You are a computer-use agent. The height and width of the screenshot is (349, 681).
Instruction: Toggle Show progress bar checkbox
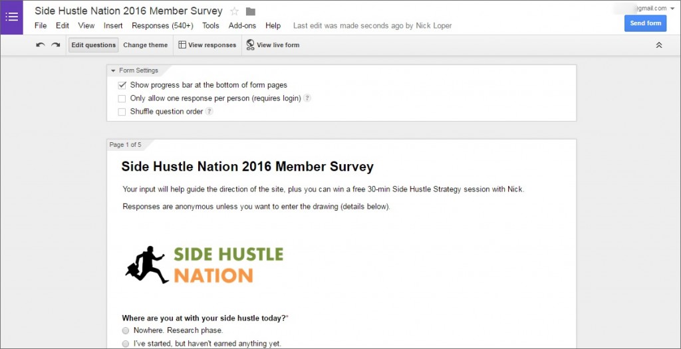pos(122,85)
